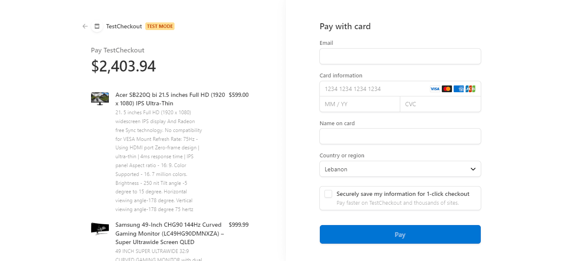Click the JCB card logo
The height and width of the screenshot is (261, 571).
[470, 89]
